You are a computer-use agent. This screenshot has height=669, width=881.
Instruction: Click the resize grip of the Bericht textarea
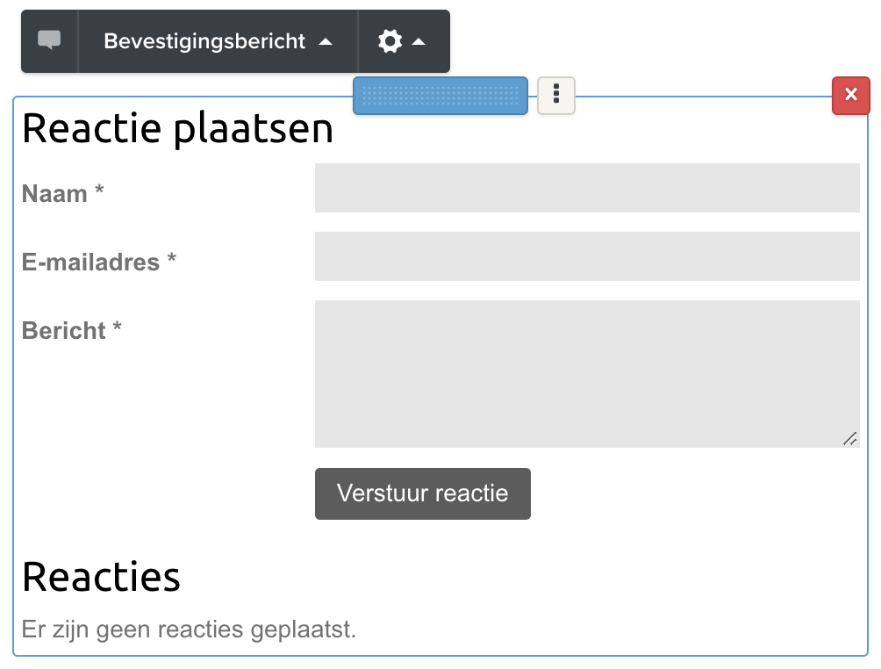849,438
